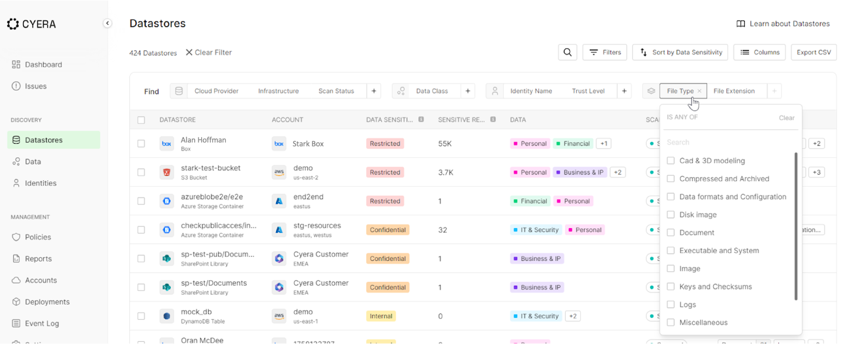The width and height of the screenshot is (841, 344).
Task: Open the Filters button
Action: pyautogui.click(x=604, y=52)
